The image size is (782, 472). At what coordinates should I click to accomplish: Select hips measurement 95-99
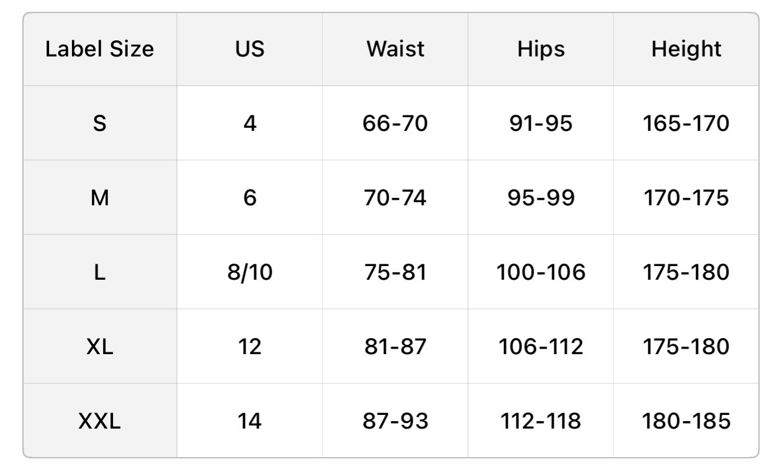pyautogui.click(x=541, y=198)
